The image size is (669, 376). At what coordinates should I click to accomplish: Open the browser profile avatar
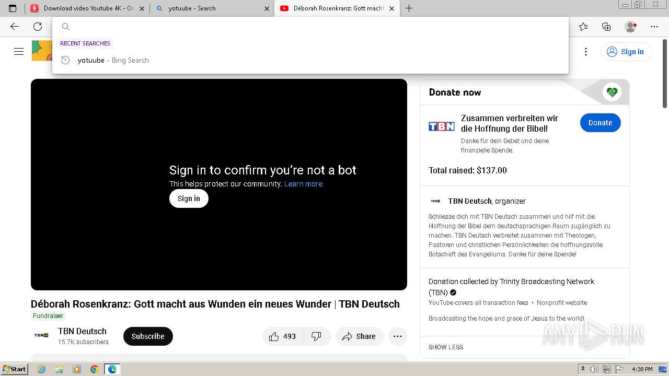click(630, 27)
